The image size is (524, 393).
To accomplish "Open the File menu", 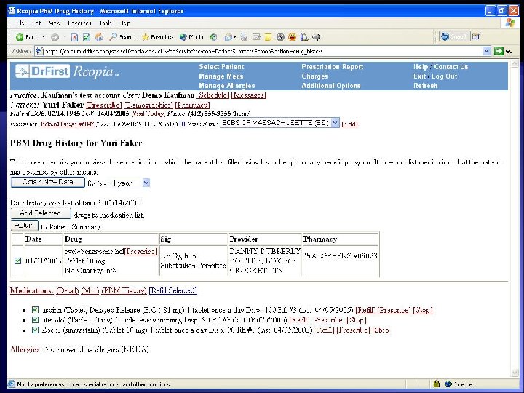I will coord(21,23).
